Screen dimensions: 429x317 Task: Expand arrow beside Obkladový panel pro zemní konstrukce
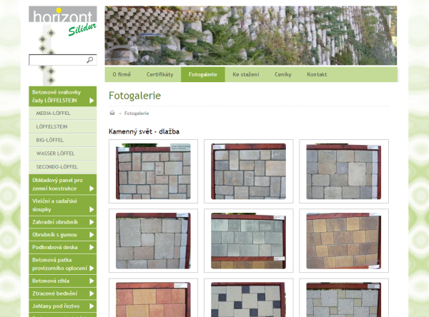tap(92, 188)
